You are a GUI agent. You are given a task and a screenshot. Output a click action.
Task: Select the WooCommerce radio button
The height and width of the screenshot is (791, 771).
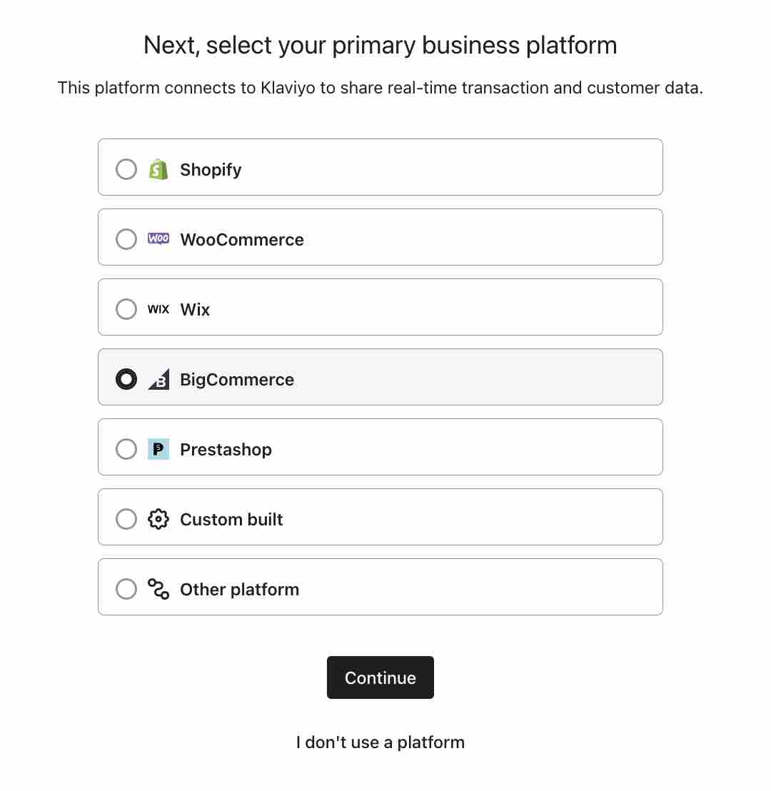point(126,239)
